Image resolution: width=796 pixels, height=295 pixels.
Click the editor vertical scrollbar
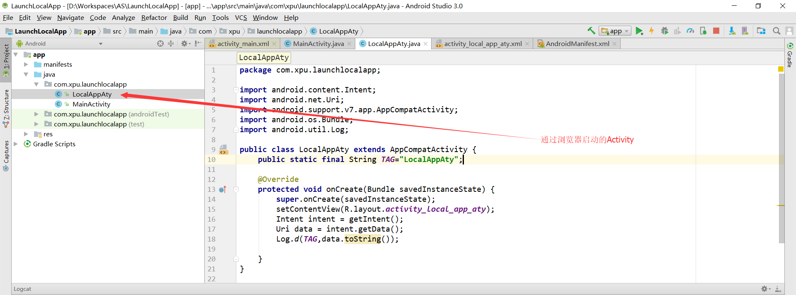[x=781, y=157]
